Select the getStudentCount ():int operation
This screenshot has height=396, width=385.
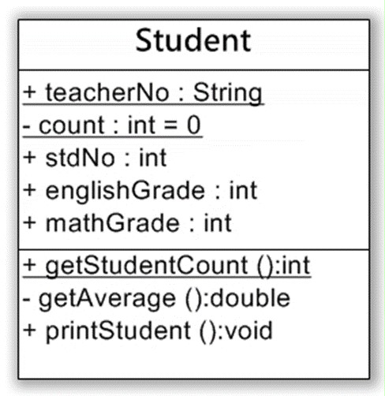pyautogui.click(x=166, y=266)
